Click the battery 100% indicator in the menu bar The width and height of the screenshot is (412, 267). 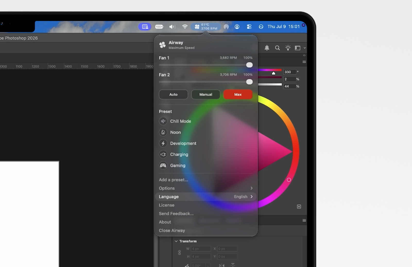[159, 27]
